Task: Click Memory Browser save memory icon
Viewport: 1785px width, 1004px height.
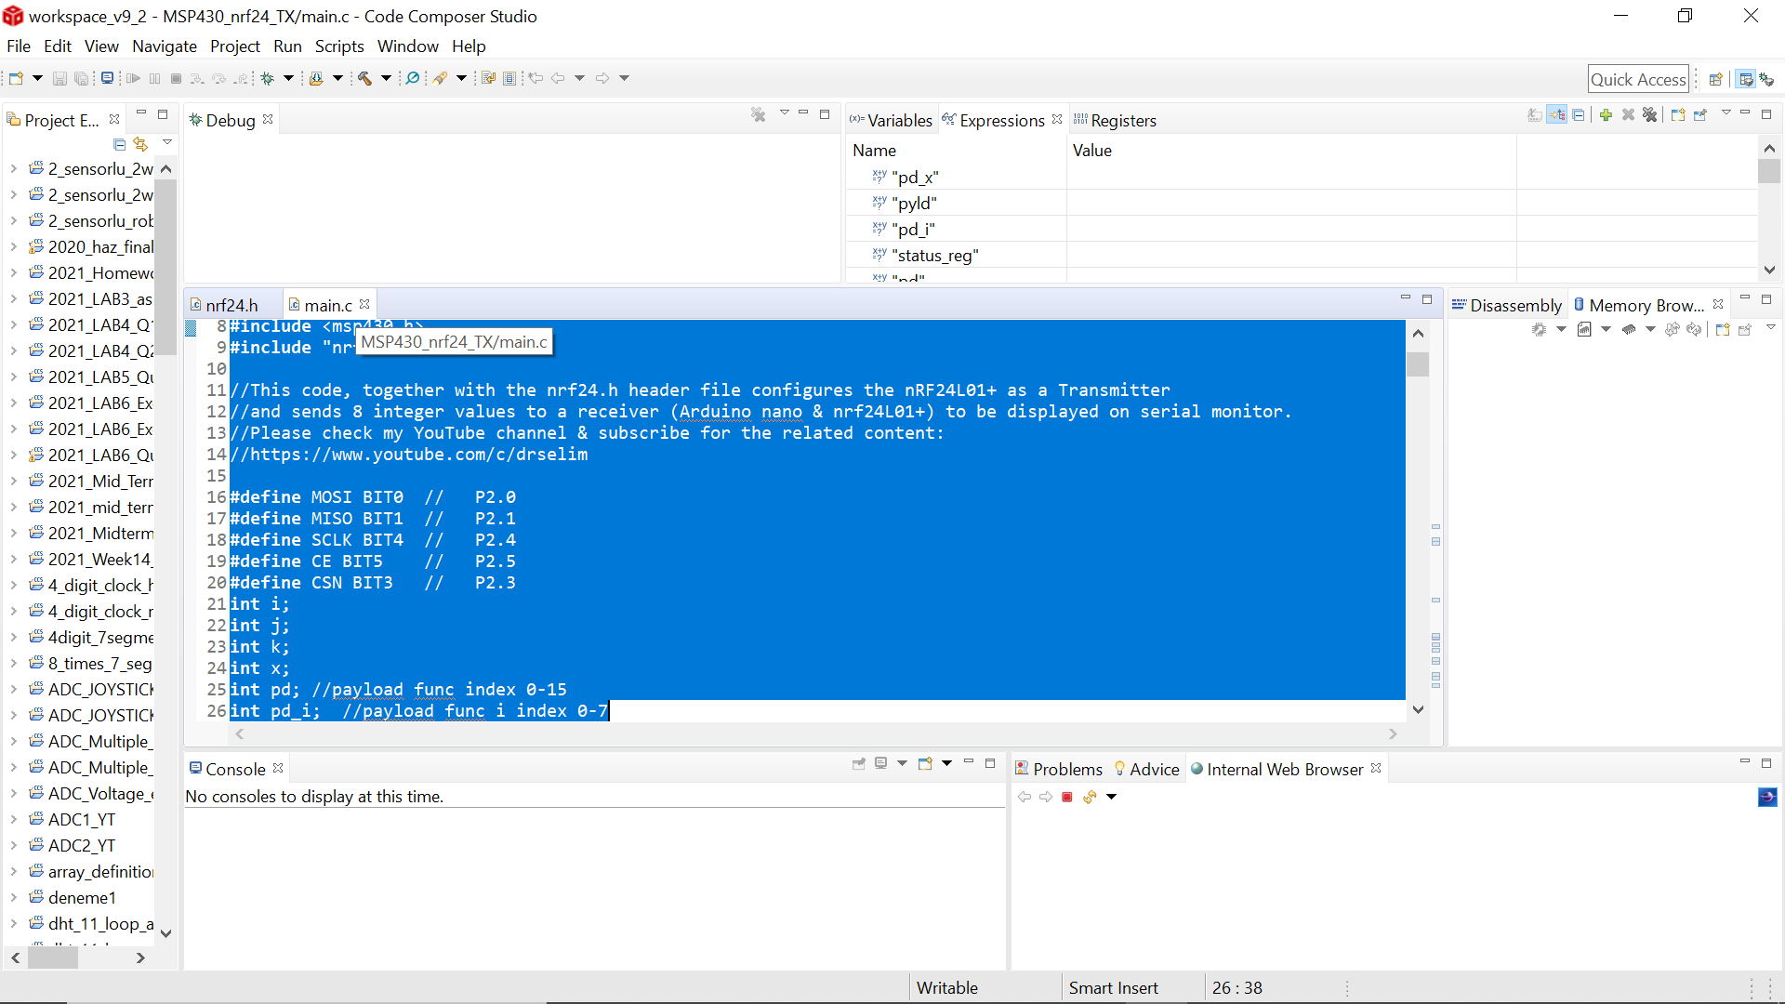Action: tap(1584, 329)
